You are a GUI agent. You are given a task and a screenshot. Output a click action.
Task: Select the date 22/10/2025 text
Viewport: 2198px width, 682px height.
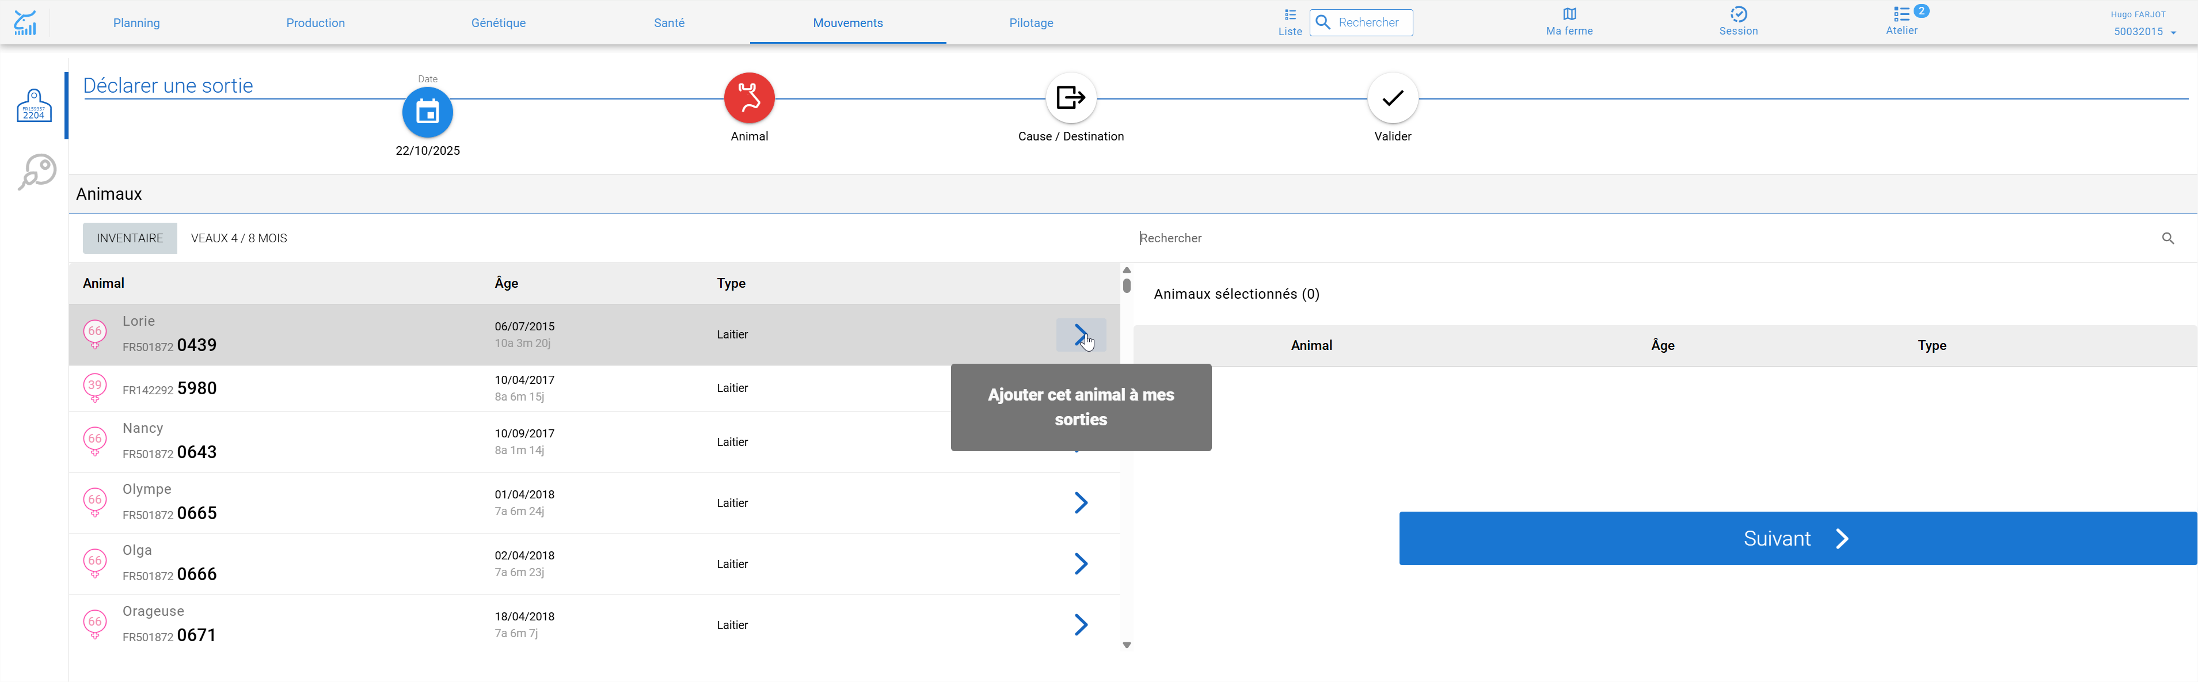coord(428,150)
